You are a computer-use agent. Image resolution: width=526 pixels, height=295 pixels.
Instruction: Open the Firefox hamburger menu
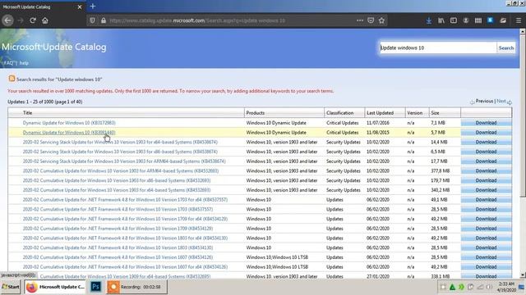pyautogui.click(x=519, y=20)
